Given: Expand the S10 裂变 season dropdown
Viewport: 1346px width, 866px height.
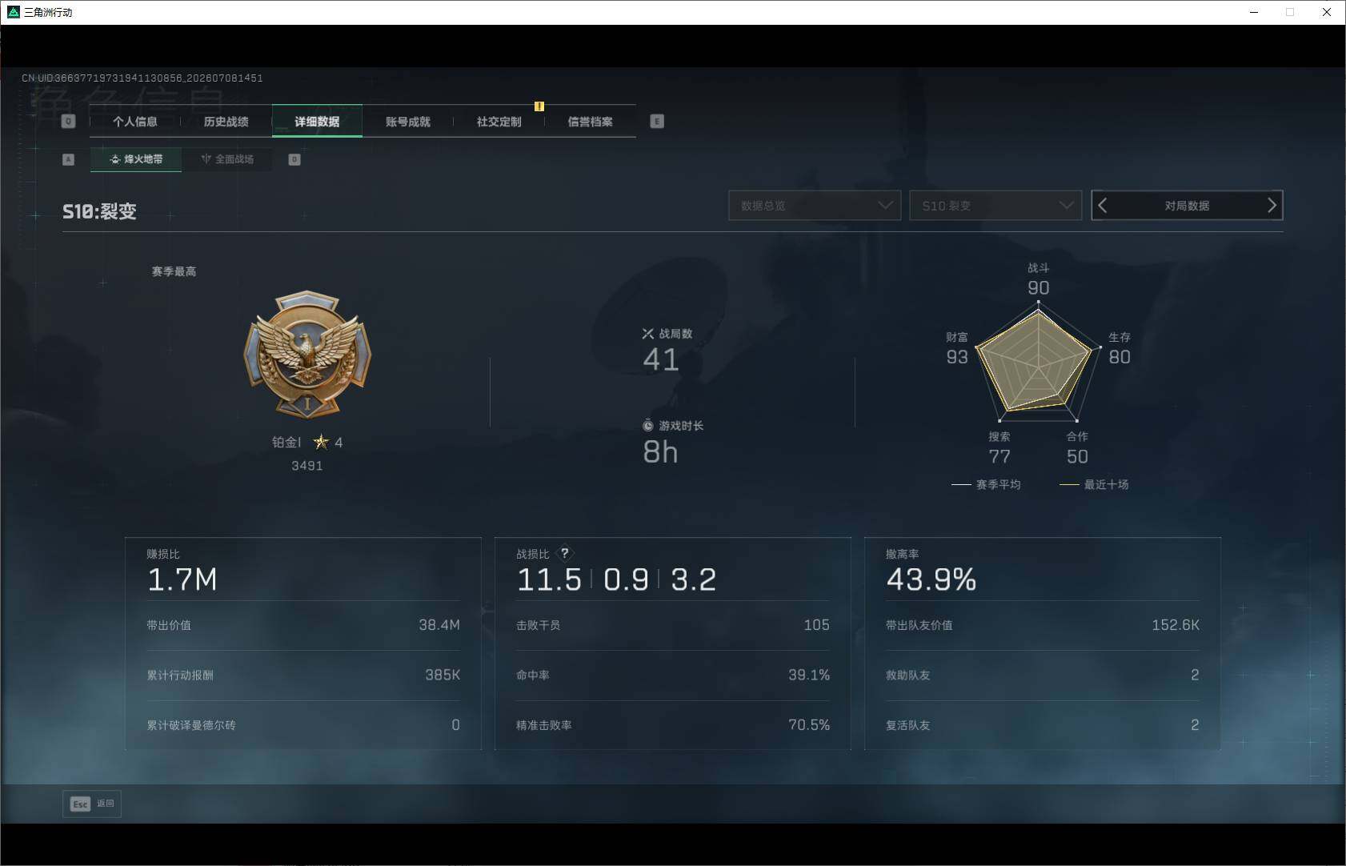Looking at the screenshot, I should [995, 206].
